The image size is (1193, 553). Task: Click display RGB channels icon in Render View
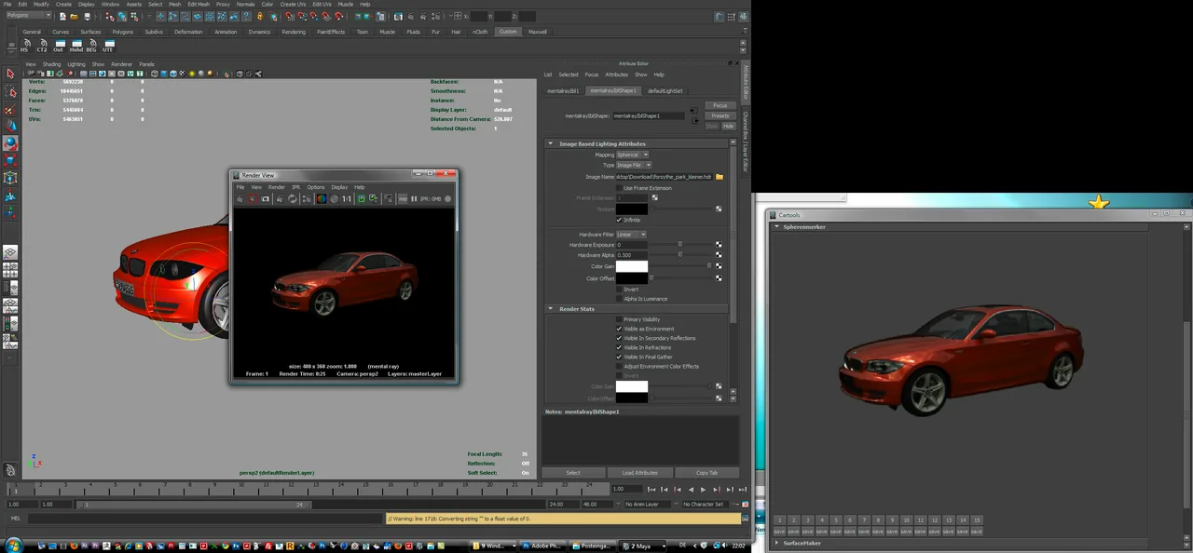[321, 198]
